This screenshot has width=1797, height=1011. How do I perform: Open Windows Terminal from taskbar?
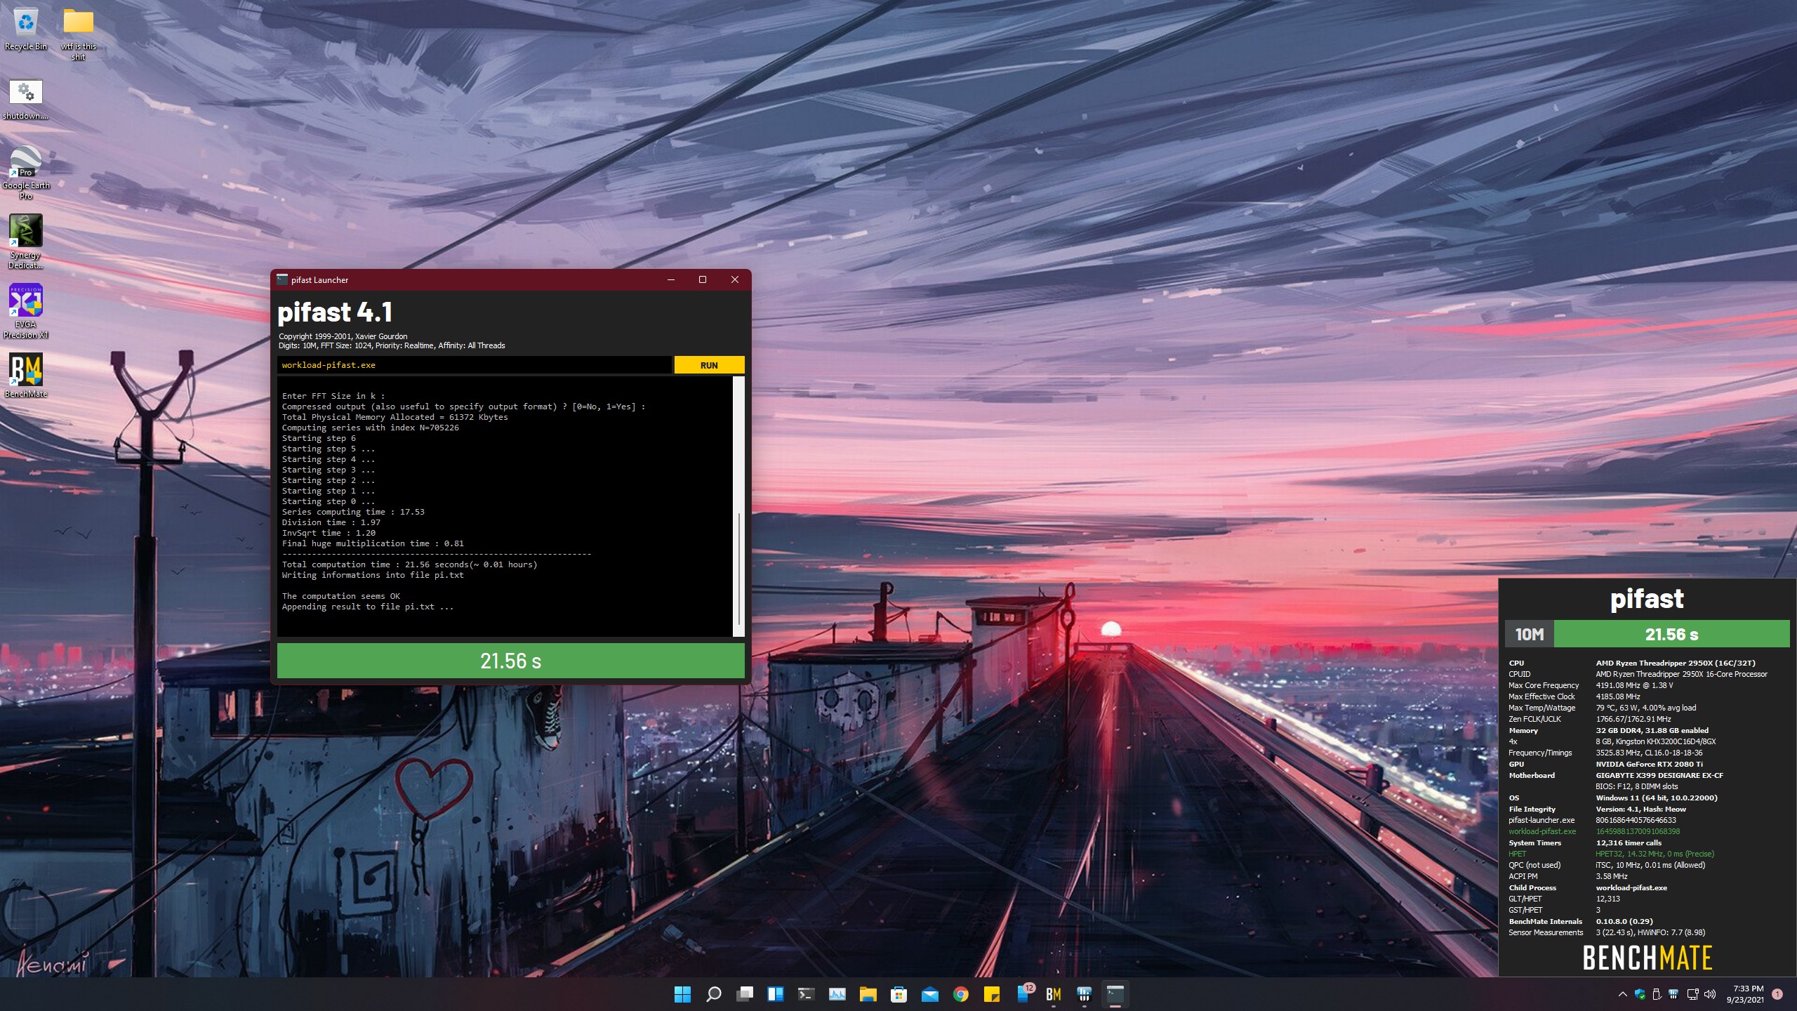click(806, 994)
